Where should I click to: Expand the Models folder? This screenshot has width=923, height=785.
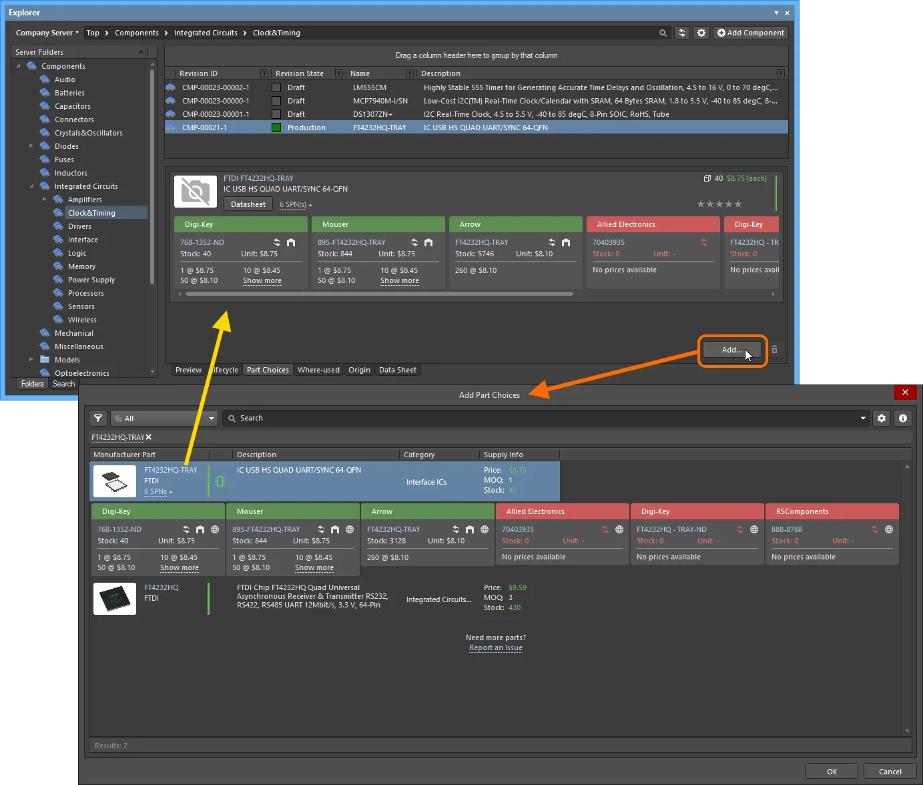tap(31, 359)
